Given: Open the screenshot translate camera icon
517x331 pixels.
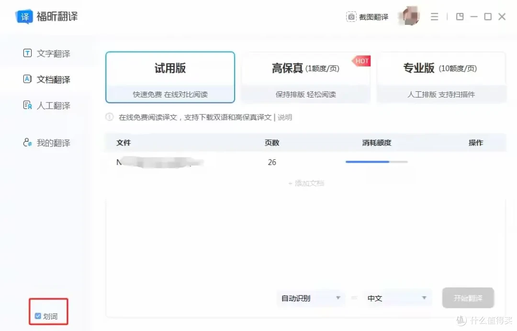Looking at the screenshot, I should click(351, 17).
